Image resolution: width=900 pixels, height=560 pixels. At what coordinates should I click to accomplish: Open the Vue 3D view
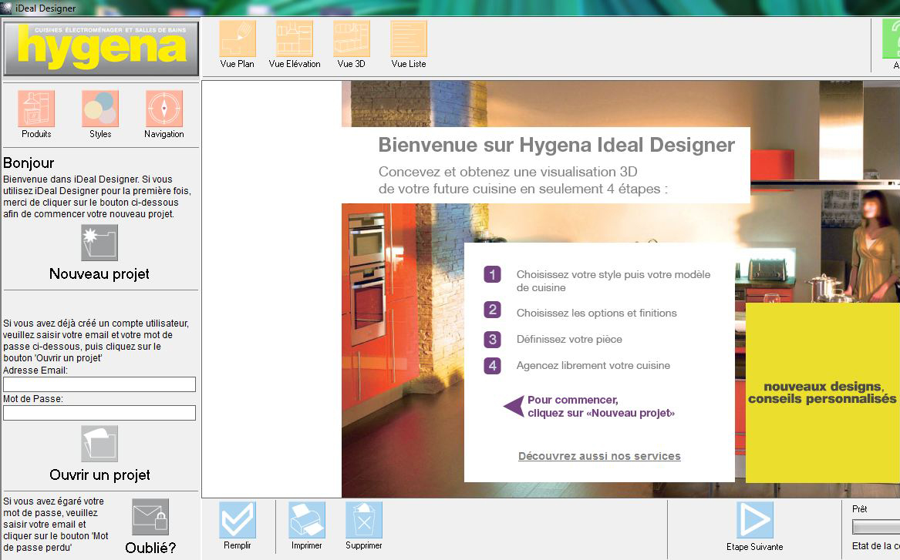(351, 39)
